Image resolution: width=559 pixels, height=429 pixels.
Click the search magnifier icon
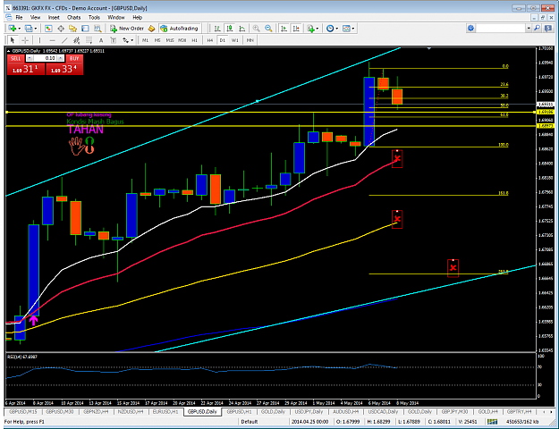tap(538, 28)
